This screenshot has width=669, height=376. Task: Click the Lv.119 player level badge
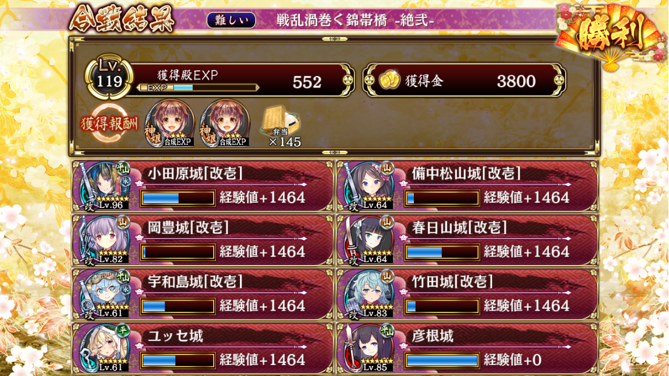(x=109, y=77)
